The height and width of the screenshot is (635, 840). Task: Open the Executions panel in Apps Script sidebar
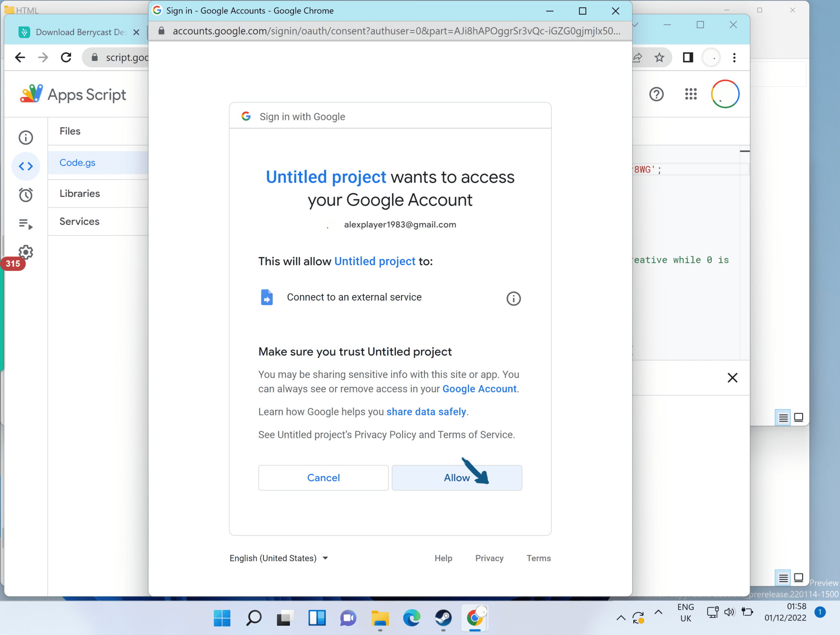click(26, 224)
